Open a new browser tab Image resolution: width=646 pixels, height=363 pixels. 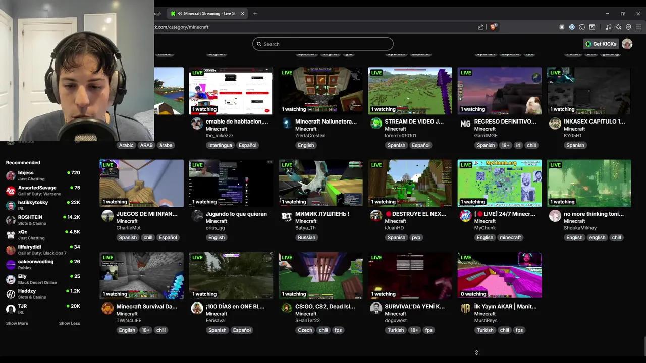coord(255,14)
